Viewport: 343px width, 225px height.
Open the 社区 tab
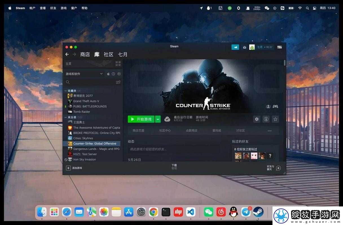coord(108,54)
